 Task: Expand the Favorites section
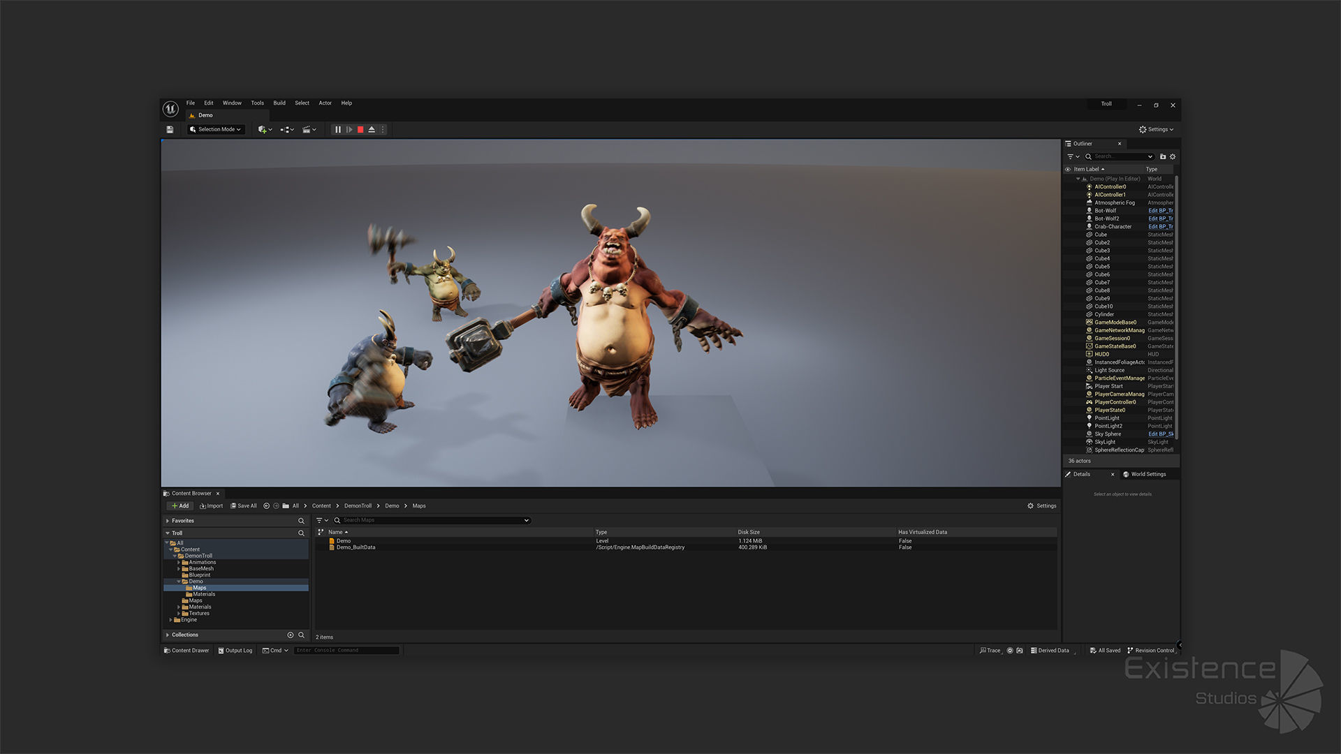point(168,521)
